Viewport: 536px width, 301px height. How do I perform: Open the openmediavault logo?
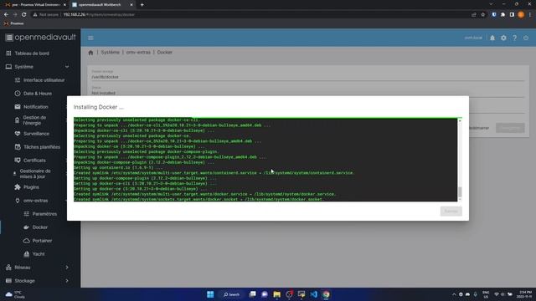tap(41, 37)
